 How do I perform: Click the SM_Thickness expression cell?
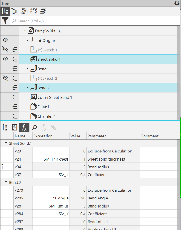tap(51, 159)
